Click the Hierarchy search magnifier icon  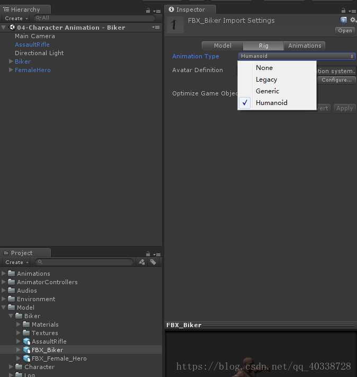click(x=39, y=18)
